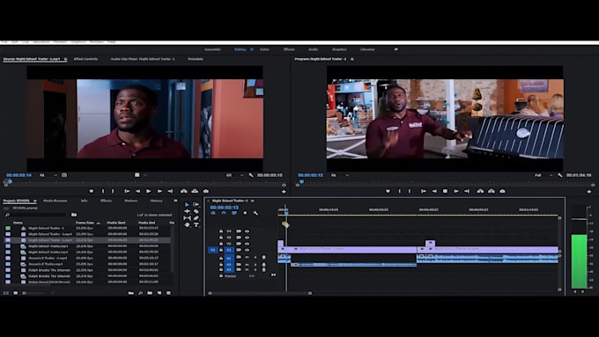The image size is (599, 337).
Task: Stop playback in Program monitor
Action: [445, 191]
